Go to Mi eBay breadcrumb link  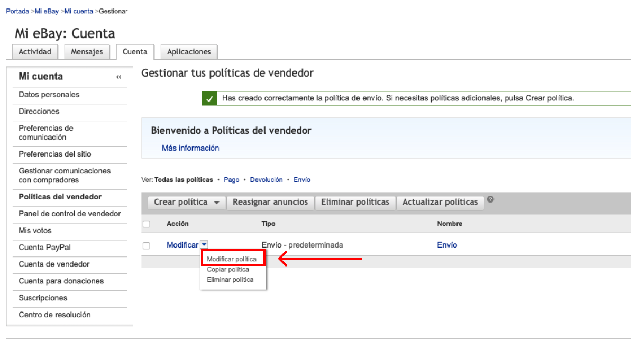click(47, 11)
